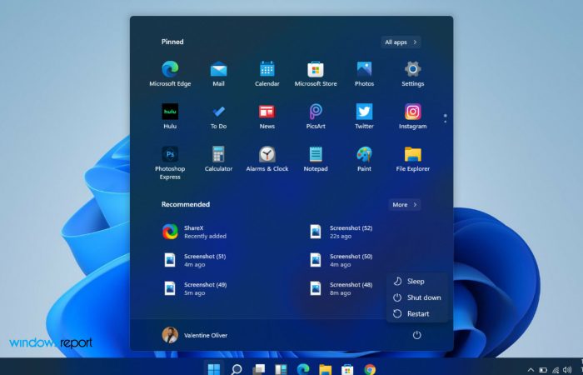The width and height of the screenshot is (583, 375).
Task: Open Microsoft Store on the taskbar
Action: (347, 369)
